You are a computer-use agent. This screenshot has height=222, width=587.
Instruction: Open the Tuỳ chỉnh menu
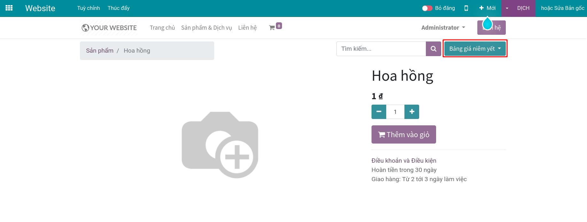click(x=89, y=8)
